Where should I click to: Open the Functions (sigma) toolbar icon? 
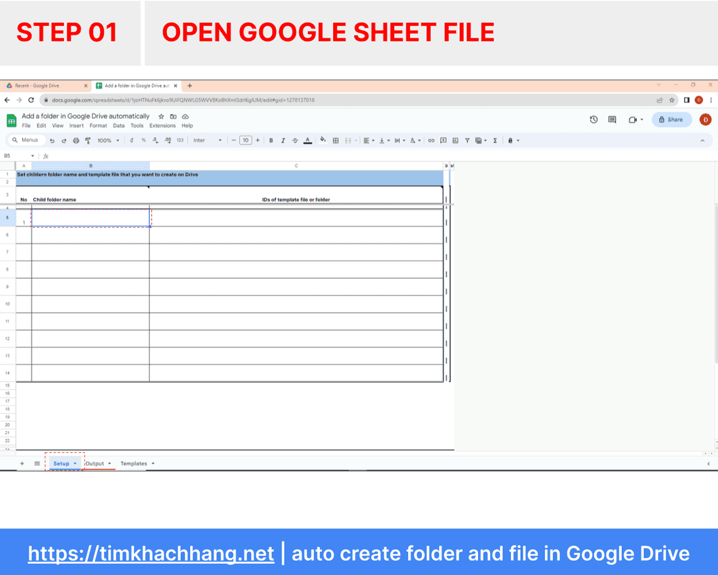point(496,140)
